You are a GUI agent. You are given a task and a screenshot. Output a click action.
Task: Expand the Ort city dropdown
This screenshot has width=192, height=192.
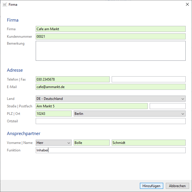(130, 114)
